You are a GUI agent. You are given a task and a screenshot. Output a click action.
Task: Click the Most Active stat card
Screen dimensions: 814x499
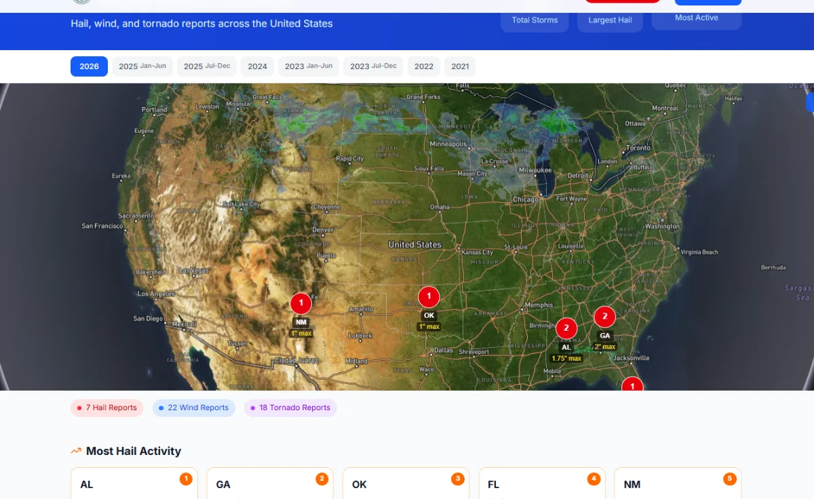(x=696, y=18)
